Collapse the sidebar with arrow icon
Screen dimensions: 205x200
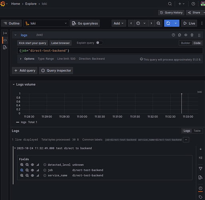pos(5,33)
